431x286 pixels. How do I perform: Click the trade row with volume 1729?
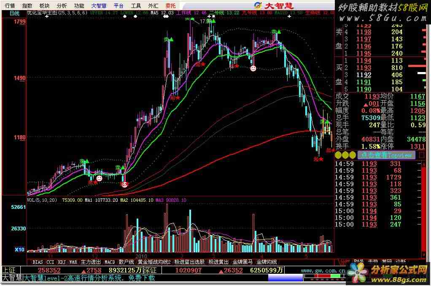(x=380, y=177)
